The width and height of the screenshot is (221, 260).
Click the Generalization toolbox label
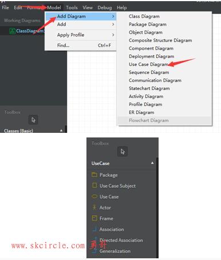pos(115,251)
